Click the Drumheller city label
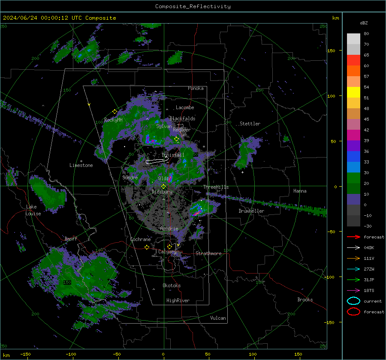386x360 pixels. point(251,211)
